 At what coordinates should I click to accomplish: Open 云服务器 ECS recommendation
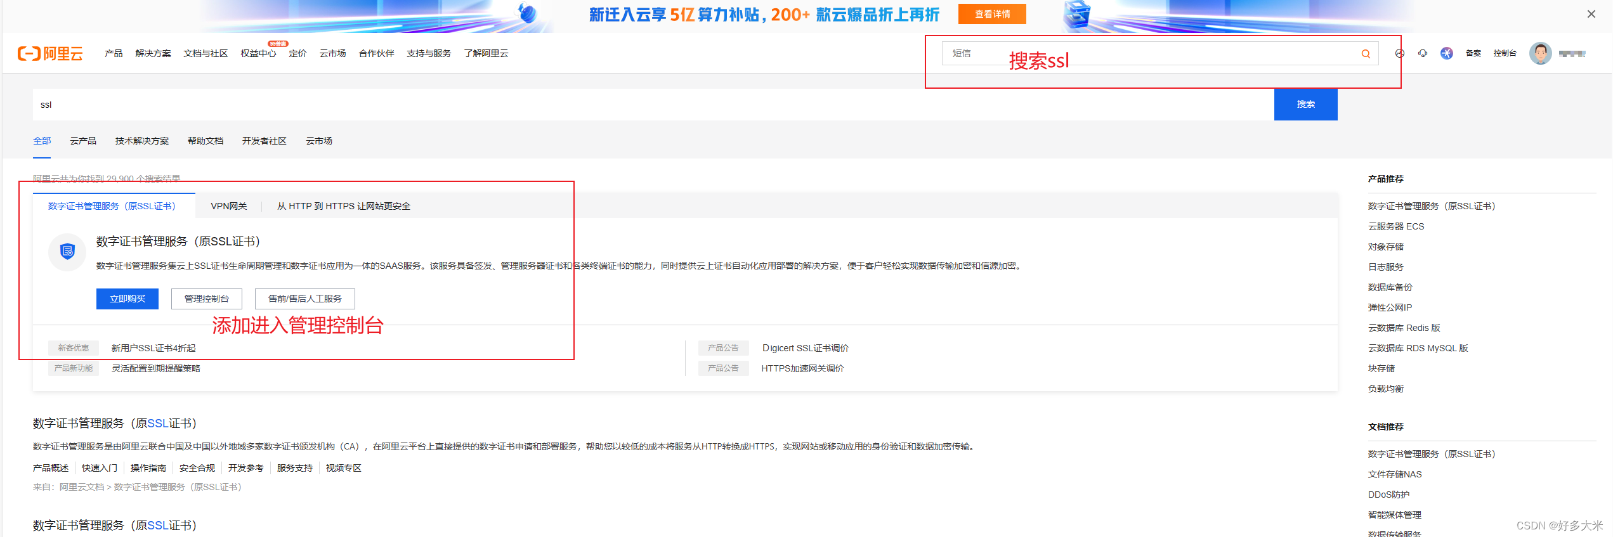pos(1396,226)
